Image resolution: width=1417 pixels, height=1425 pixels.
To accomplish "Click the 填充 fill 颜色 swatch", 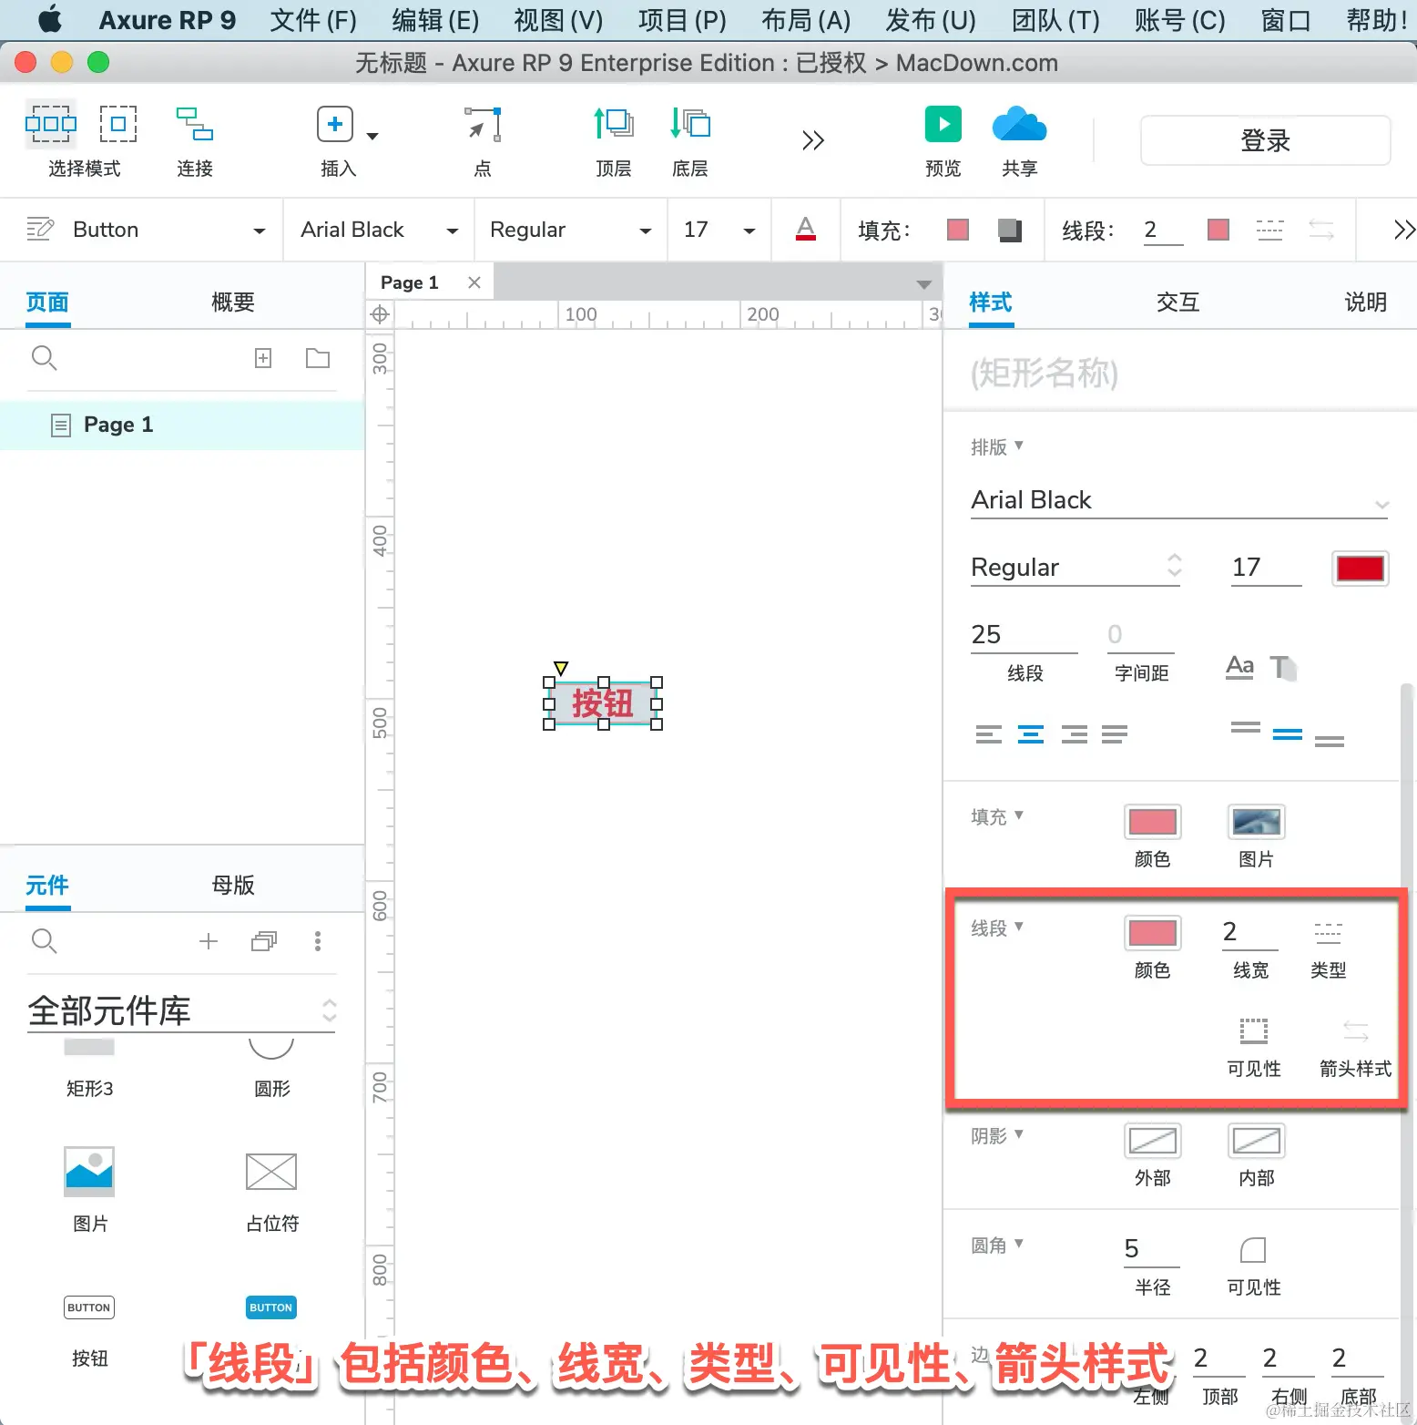I will (1152, 822).
